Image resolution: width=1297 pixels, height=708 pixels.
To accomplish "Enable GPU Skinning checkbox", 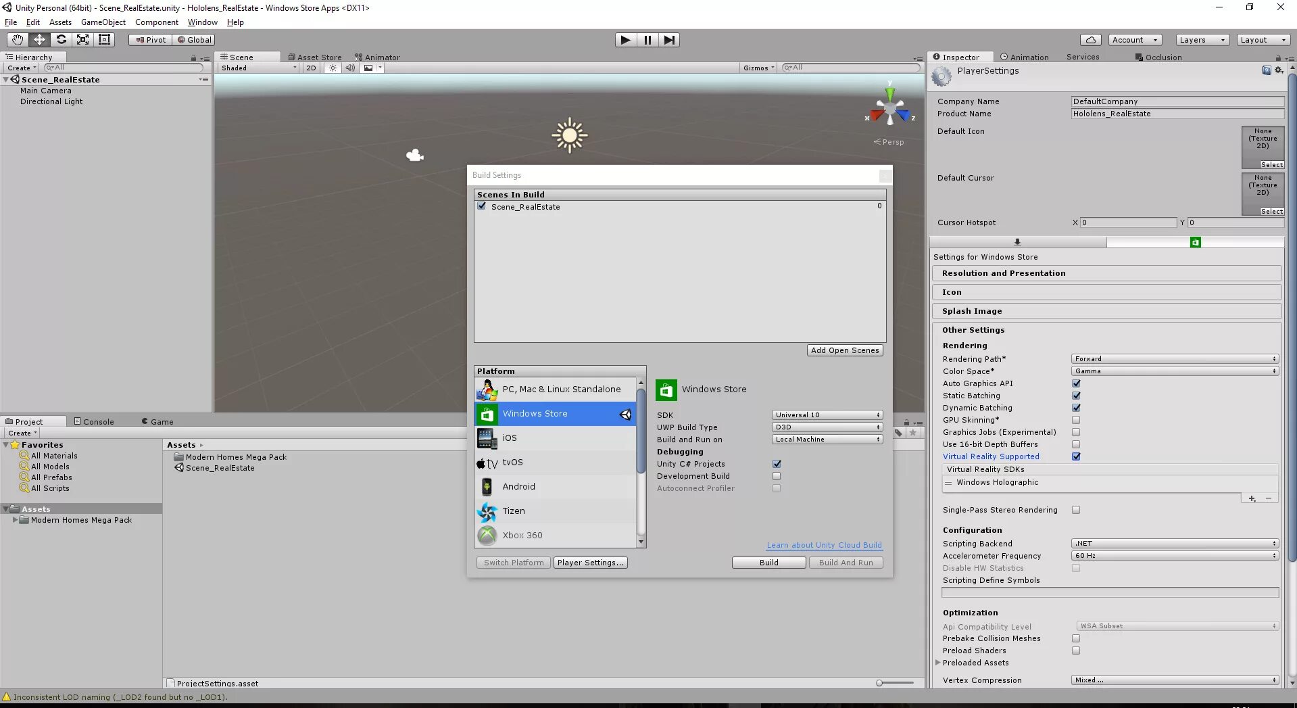I will [x=1076, y=420].
